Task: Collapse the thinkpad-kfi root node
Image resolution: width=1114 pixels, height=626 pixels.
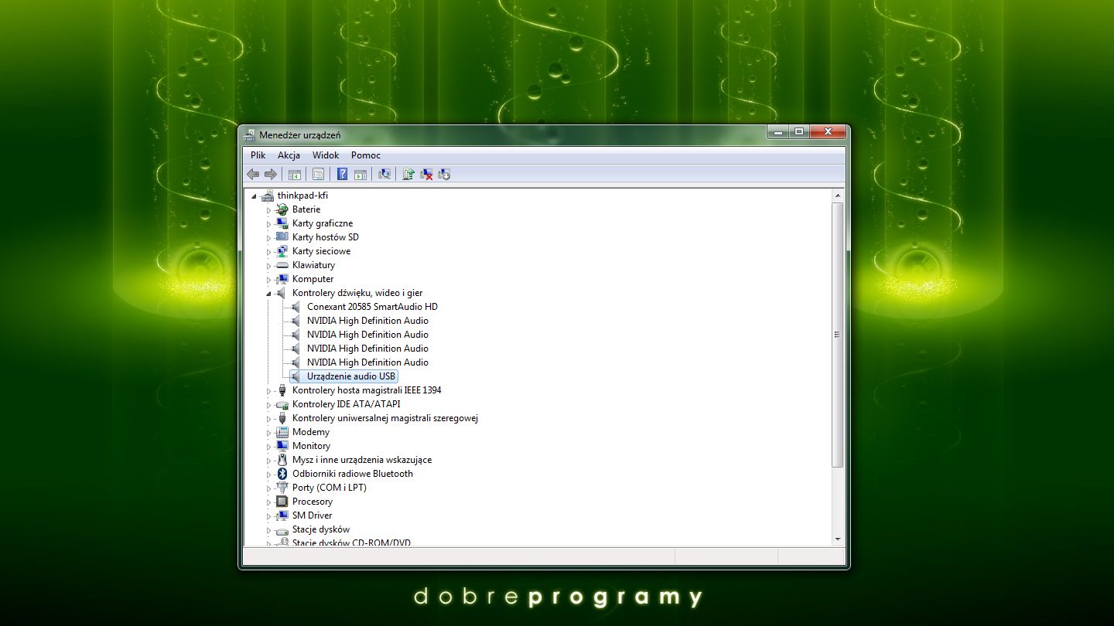Action: point(254,196)
